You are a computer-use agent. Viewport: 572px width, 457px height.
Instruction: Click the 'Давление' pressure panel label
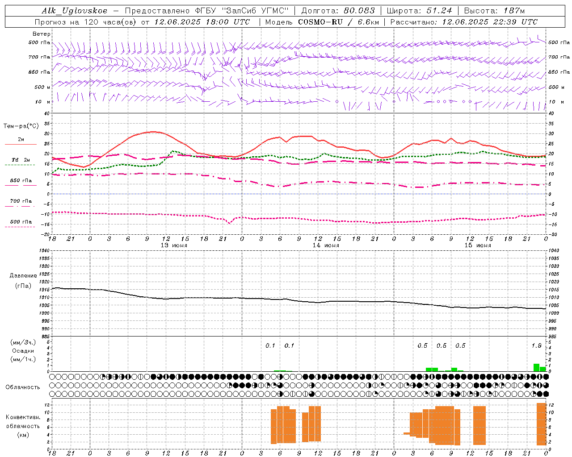point(23,276)
